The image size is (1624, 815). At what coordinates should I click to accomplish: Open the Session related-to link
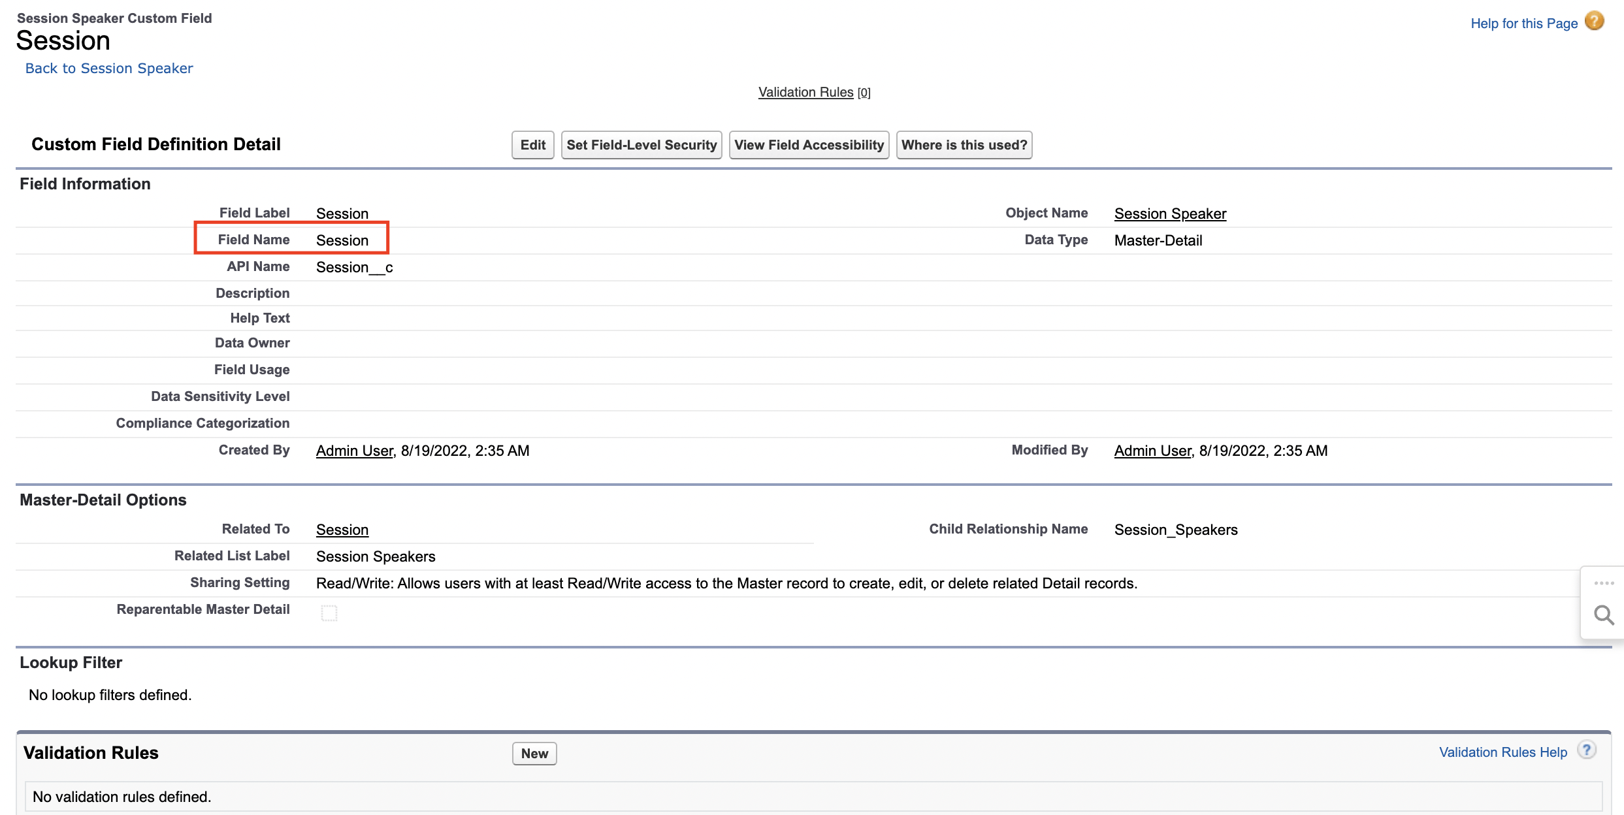pyautogui.click(x=342, y=530)
